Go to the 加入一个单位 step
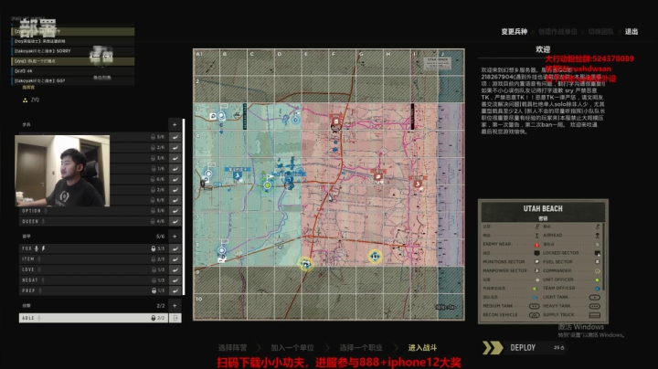Screen dimensions: 658x369 (x=292, y=348)
